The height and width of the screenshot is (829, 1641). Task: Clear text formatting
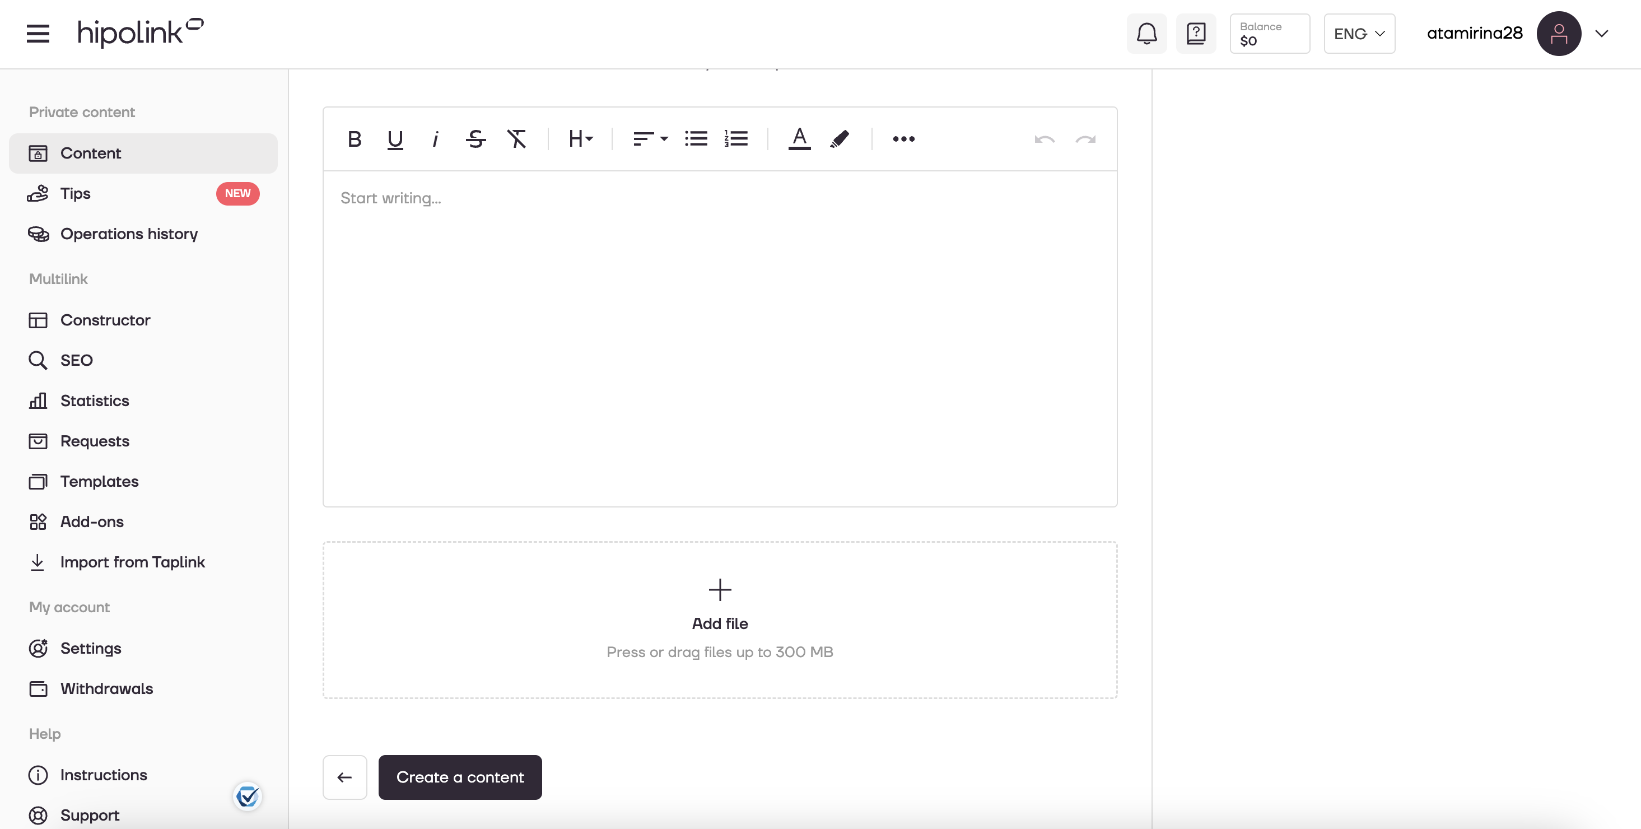point(516,138)
